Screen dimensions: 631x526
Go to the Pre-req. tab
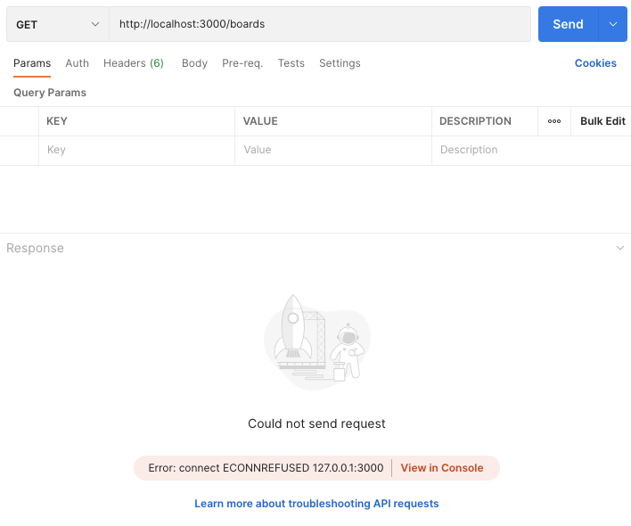(x=242, y=63)
